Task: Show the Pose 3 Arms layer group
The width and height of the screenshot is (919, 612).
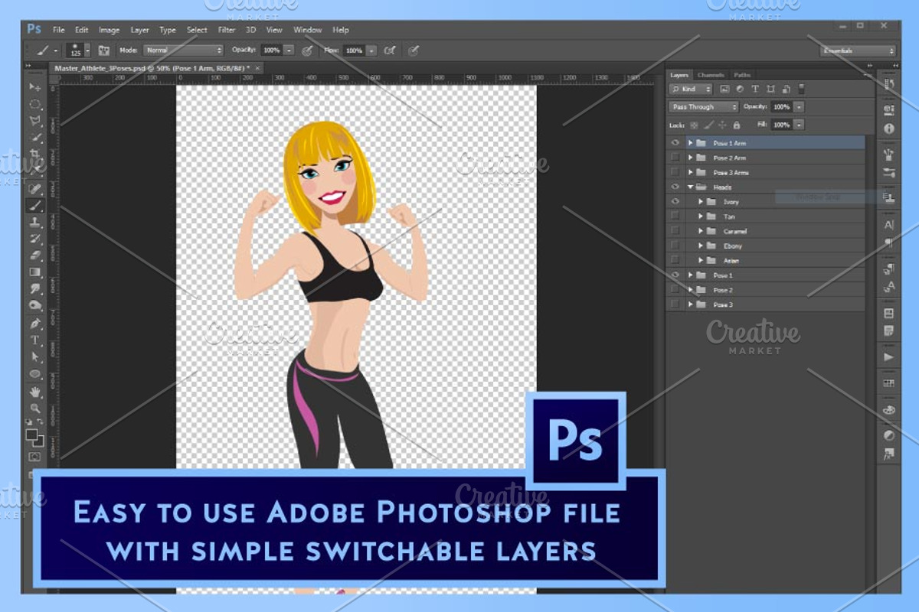Action: [x=675, y=172]
